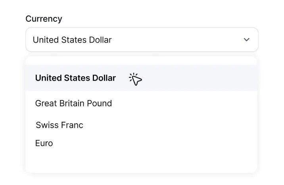Screen dimensions: 284x185
Task: Switch currency to Great Britain Pound
Action: 141,104
